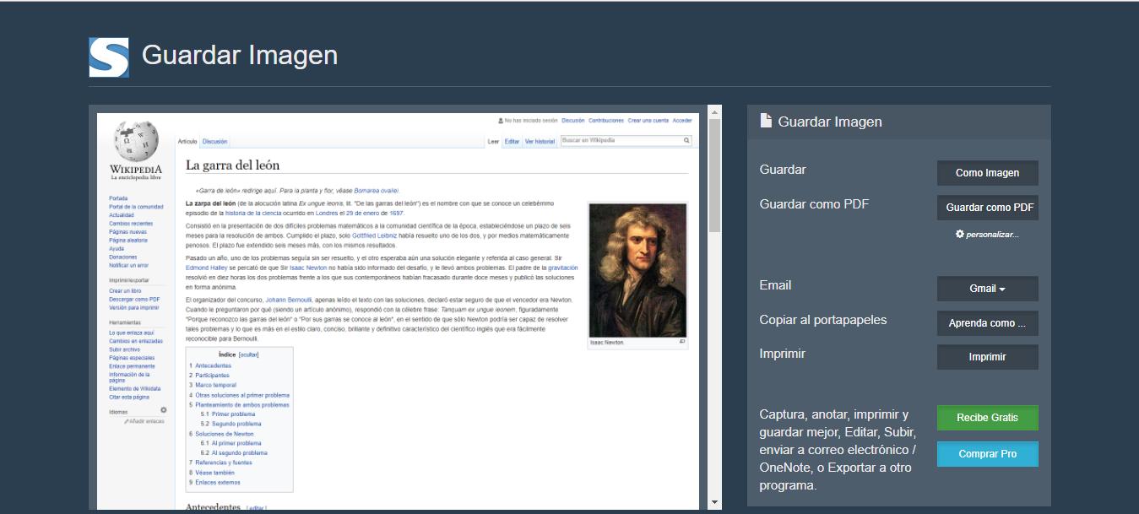Screen dimensions: 1139x514
Task: Click the languages gear icon in Wikipedia sidebar
Action: (164, 410)
